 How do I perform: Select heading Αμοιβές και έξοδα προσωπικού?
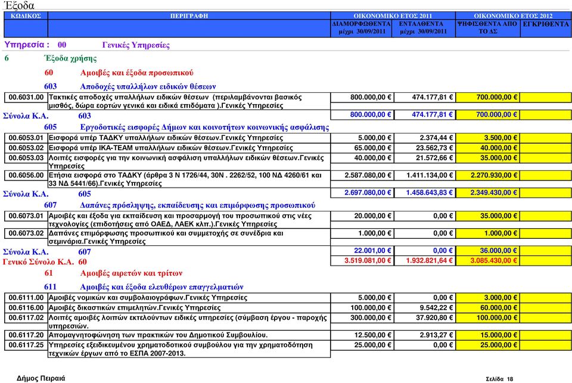coord(136,73)
